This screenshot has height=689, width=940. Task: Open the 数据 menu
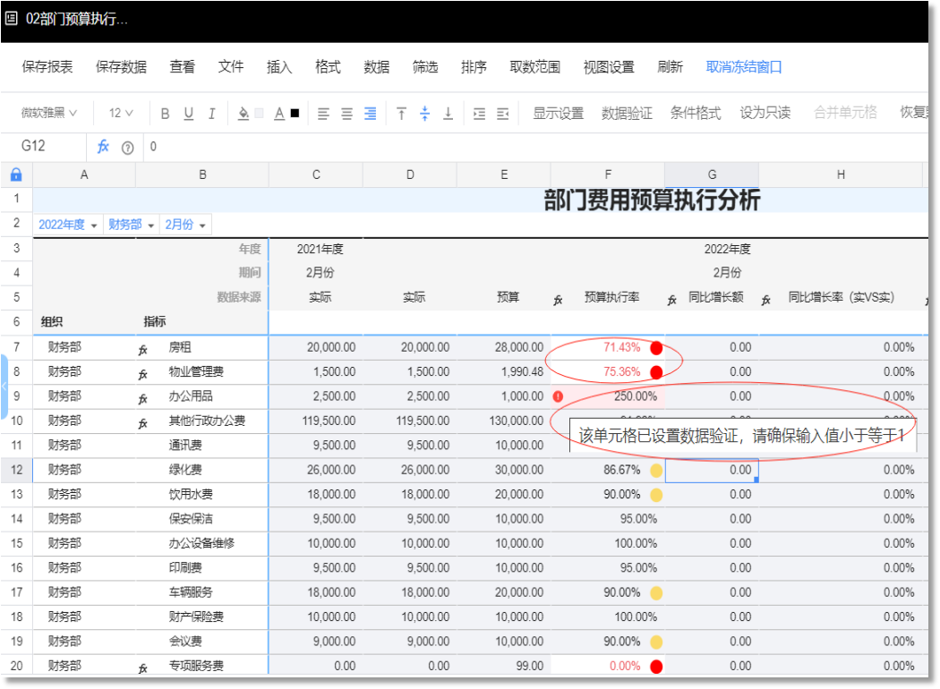376,66
